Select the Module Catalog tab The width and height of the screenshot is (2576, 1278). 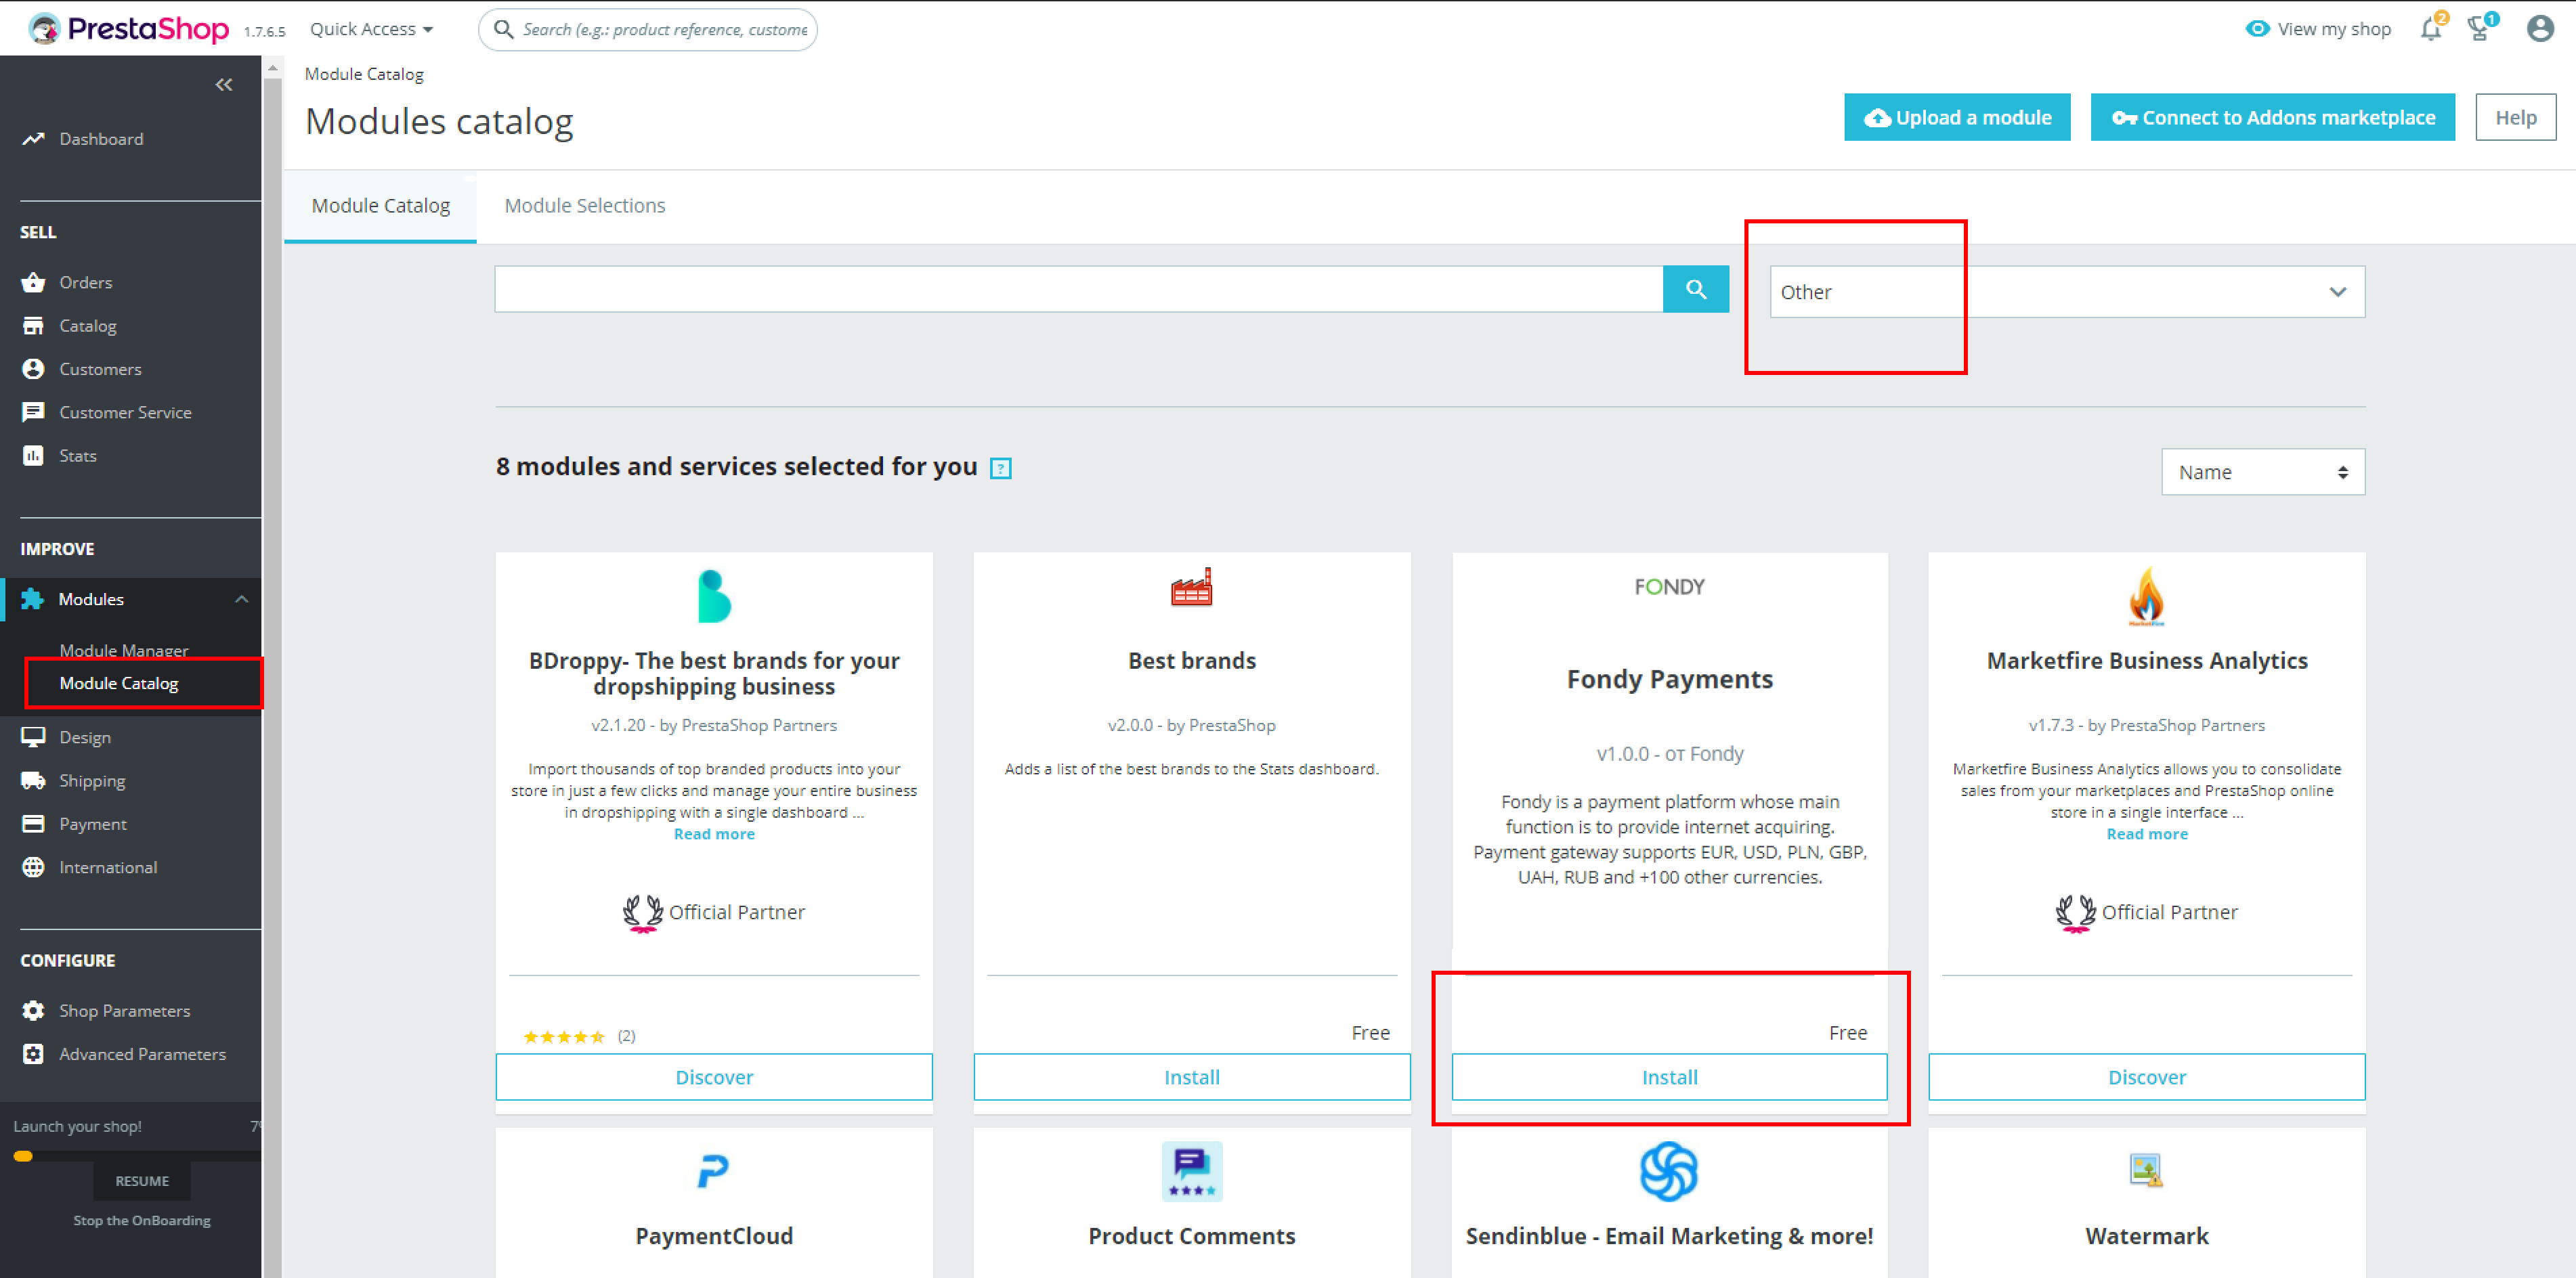click(x=380, y=206)
